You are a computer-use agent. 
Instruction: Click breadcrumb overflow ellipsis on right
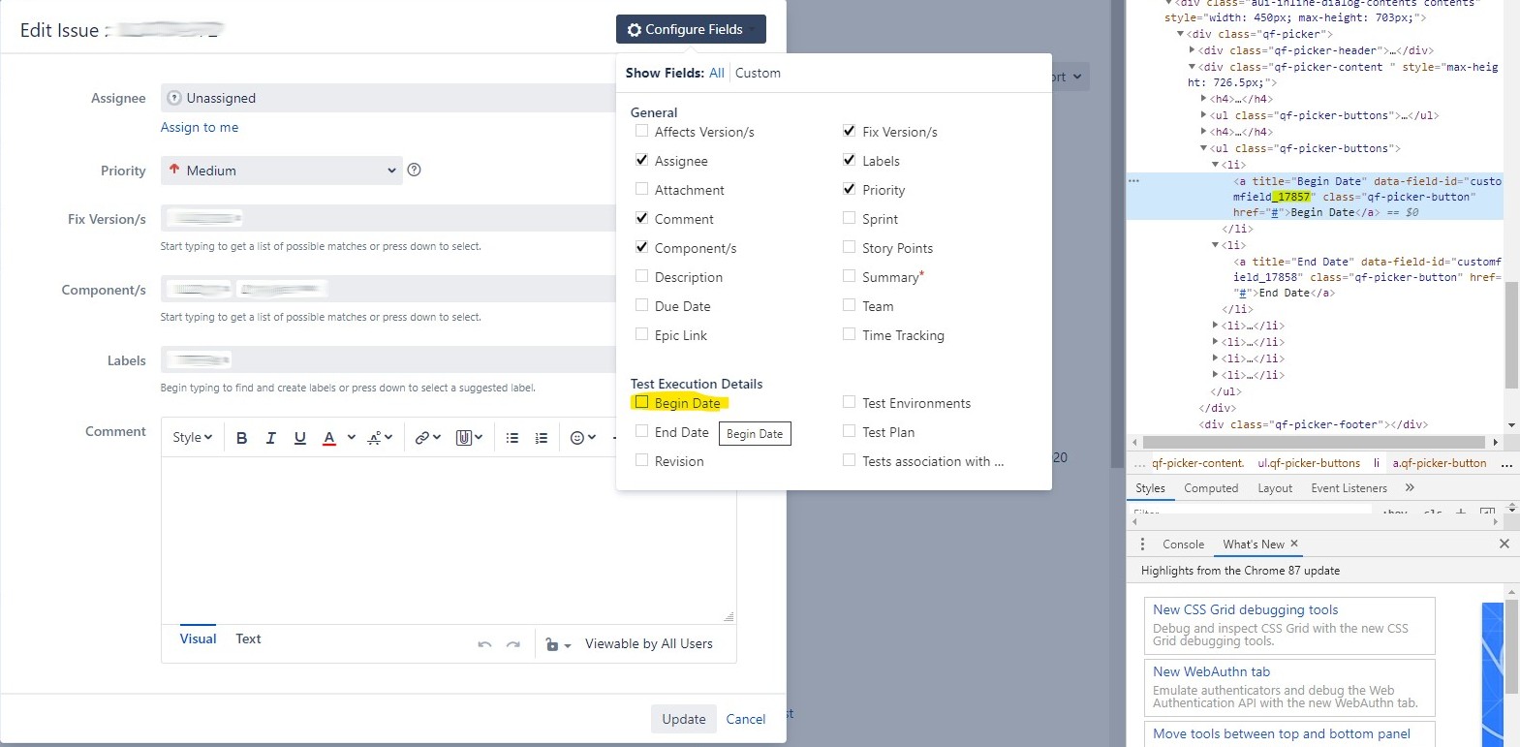point(1506,464)
